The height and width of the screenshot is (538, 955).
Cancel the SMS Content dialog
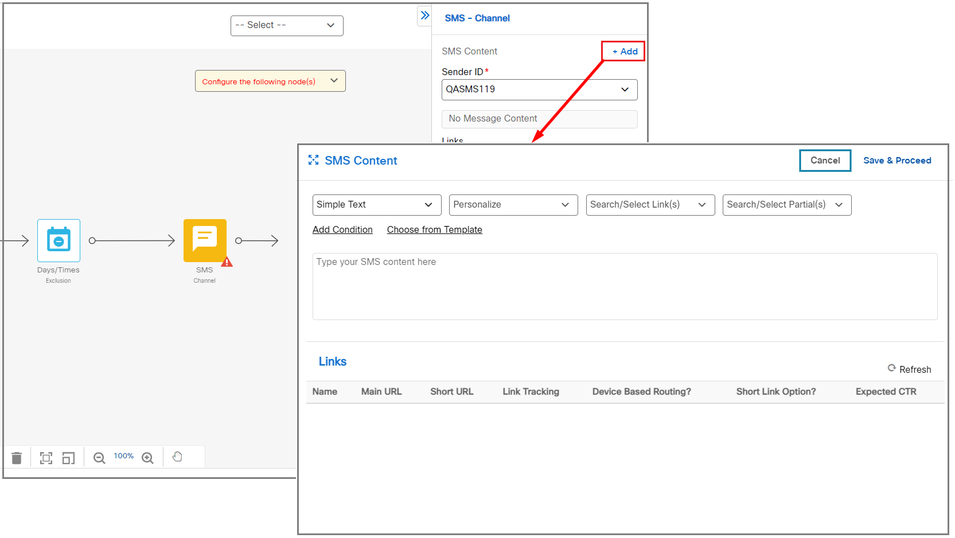[825, 161]
